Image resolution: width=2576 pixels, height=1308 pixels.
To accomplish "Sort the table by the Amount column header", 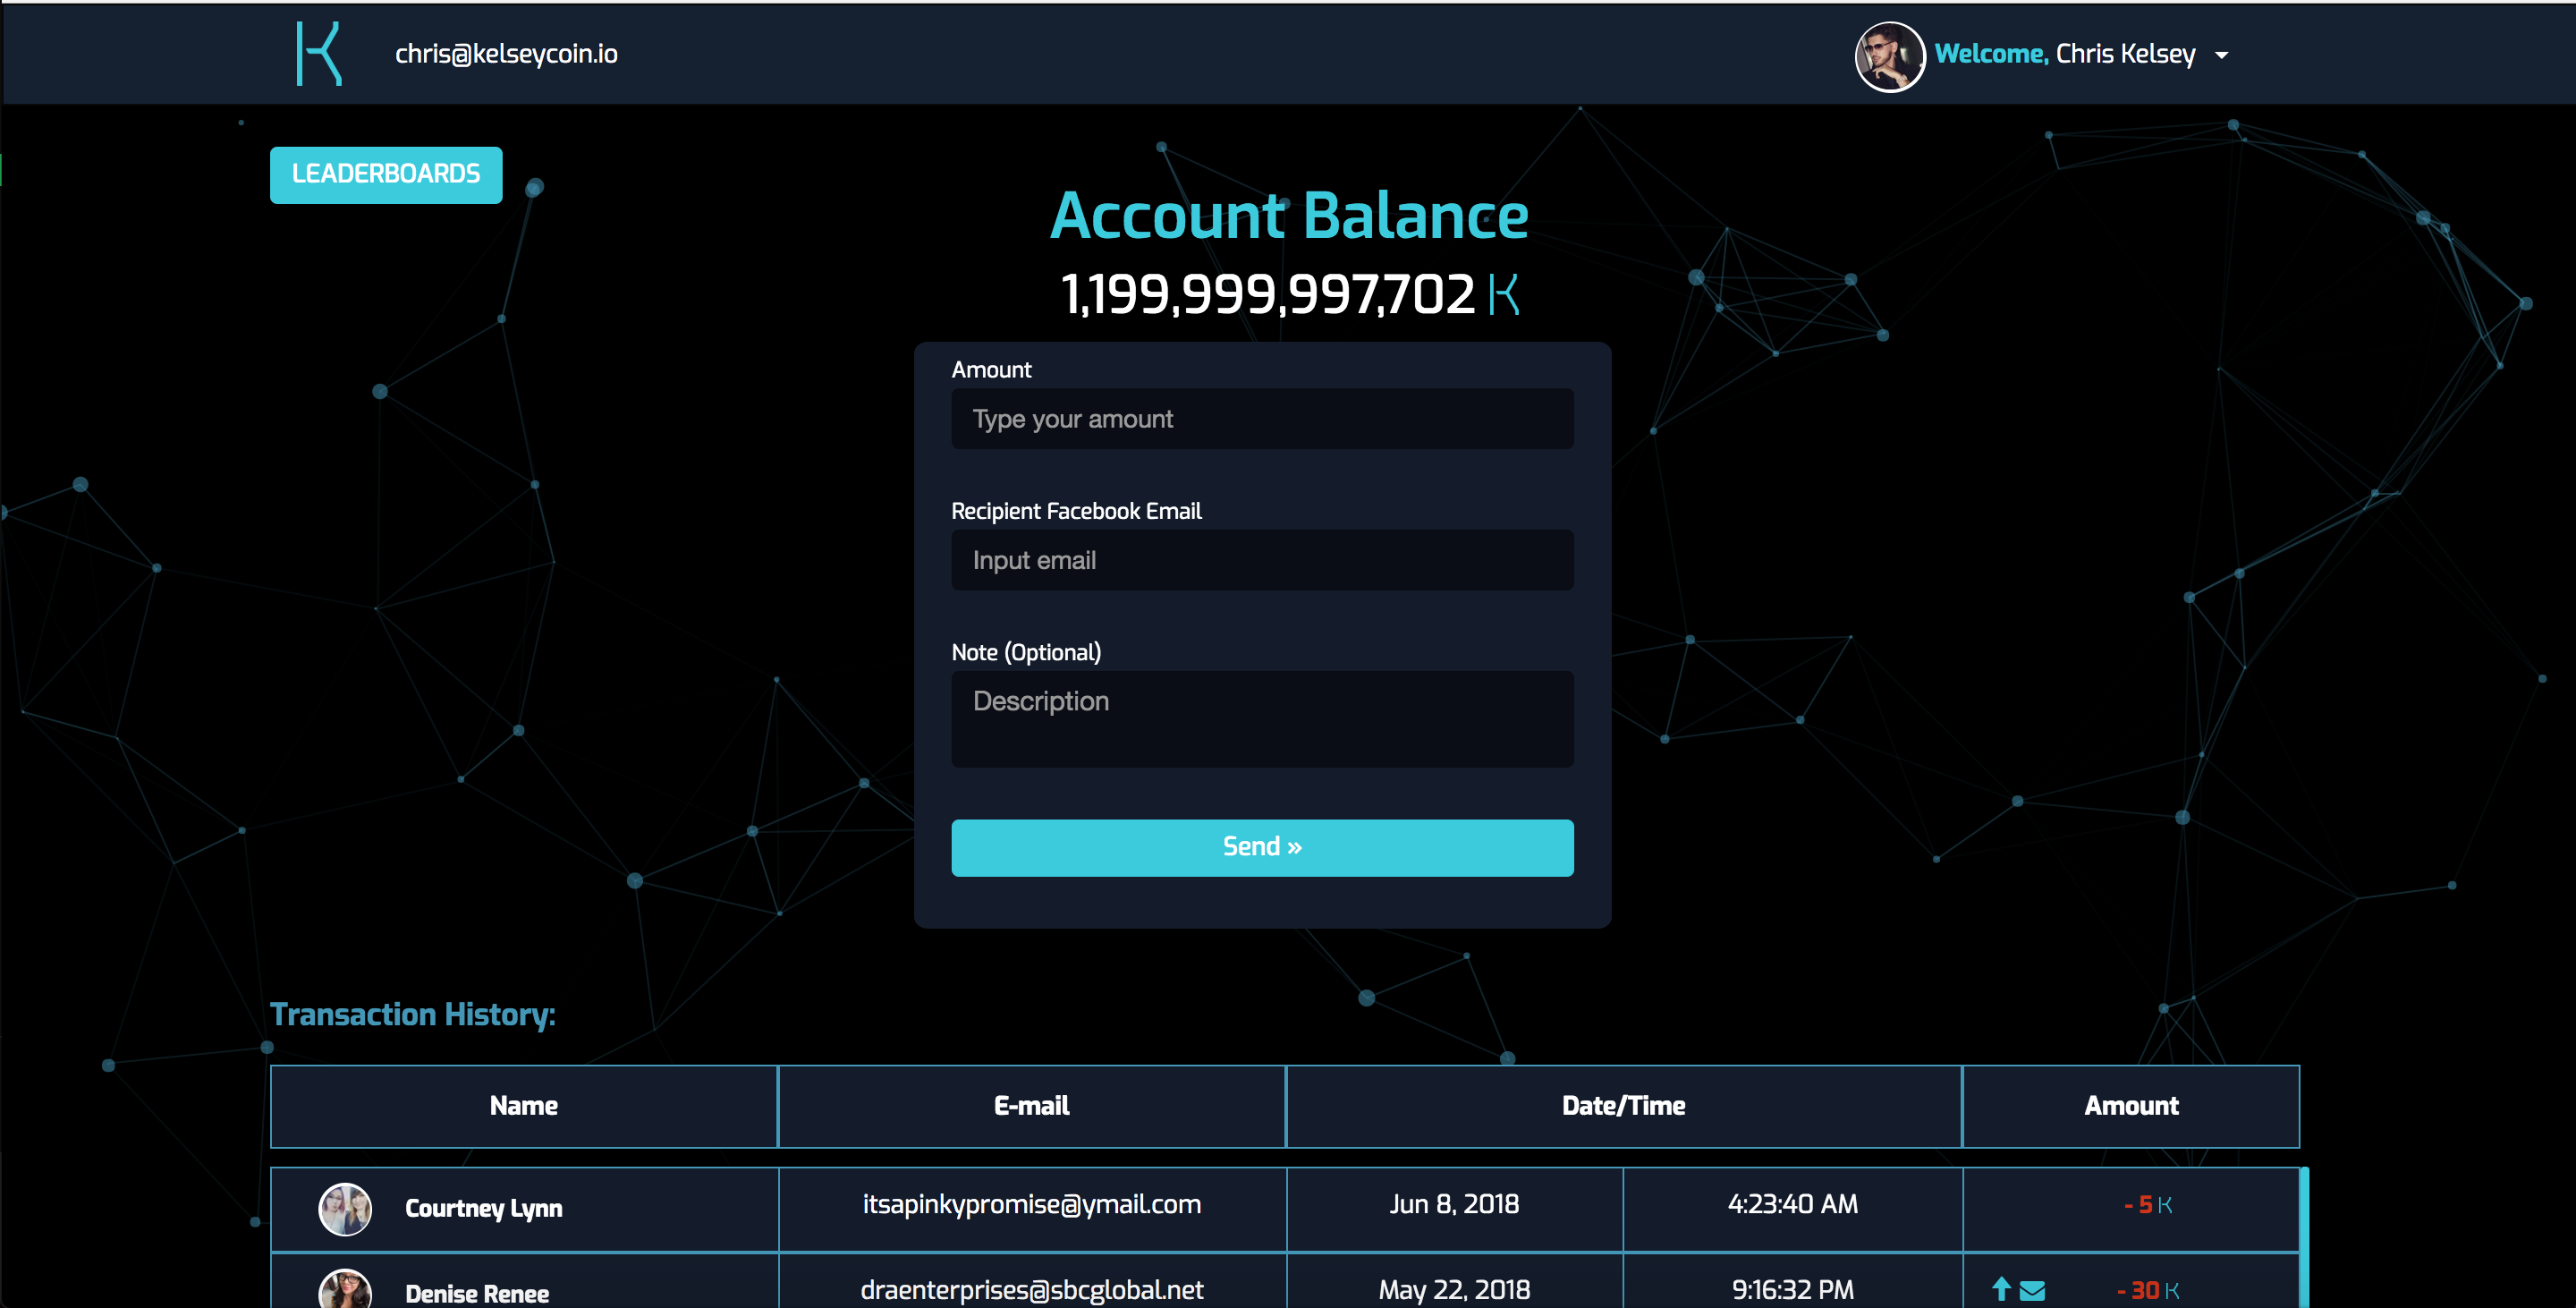I will [x=2132, y=1106].
